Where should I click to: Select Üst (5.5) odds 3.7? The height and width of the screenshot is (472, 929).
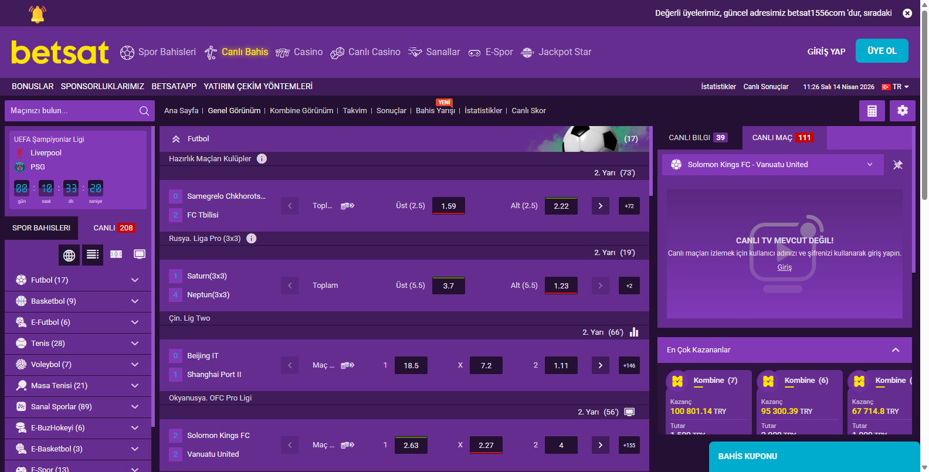click(x=449, y=286)
